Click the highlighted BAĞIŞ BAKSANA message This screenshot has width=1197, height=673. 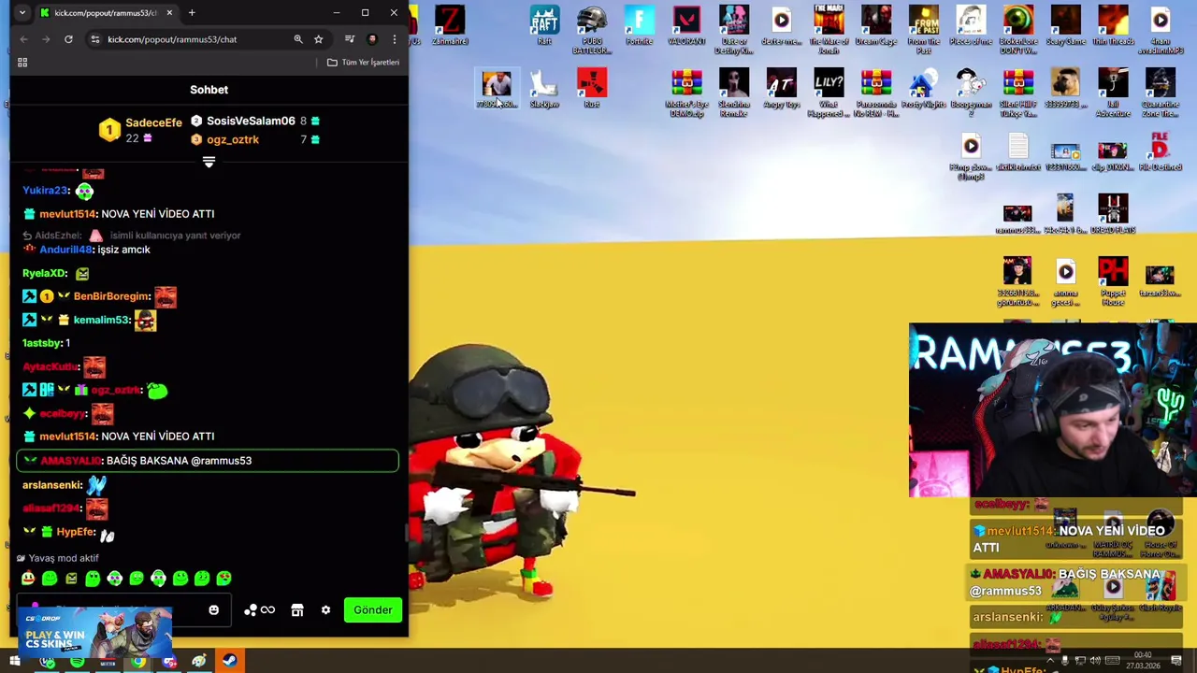pyautogui.click(x=208, y=460)
